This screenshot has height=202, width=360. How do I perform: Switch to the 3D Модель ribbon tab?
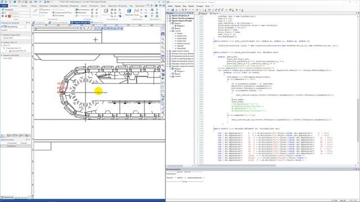[13, 6]
